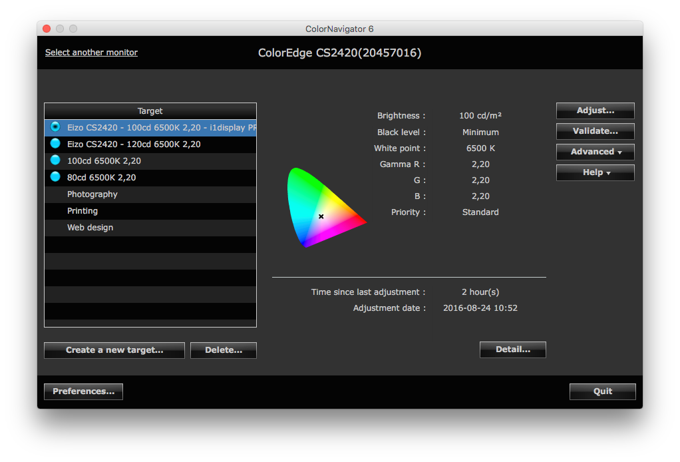Select the '100cd 6500K 2,20' target
680x462 pixels.
(x=150, y=161)
